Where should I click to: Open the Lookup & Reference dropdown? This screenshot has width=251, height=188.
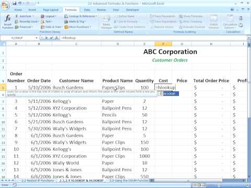81,16
